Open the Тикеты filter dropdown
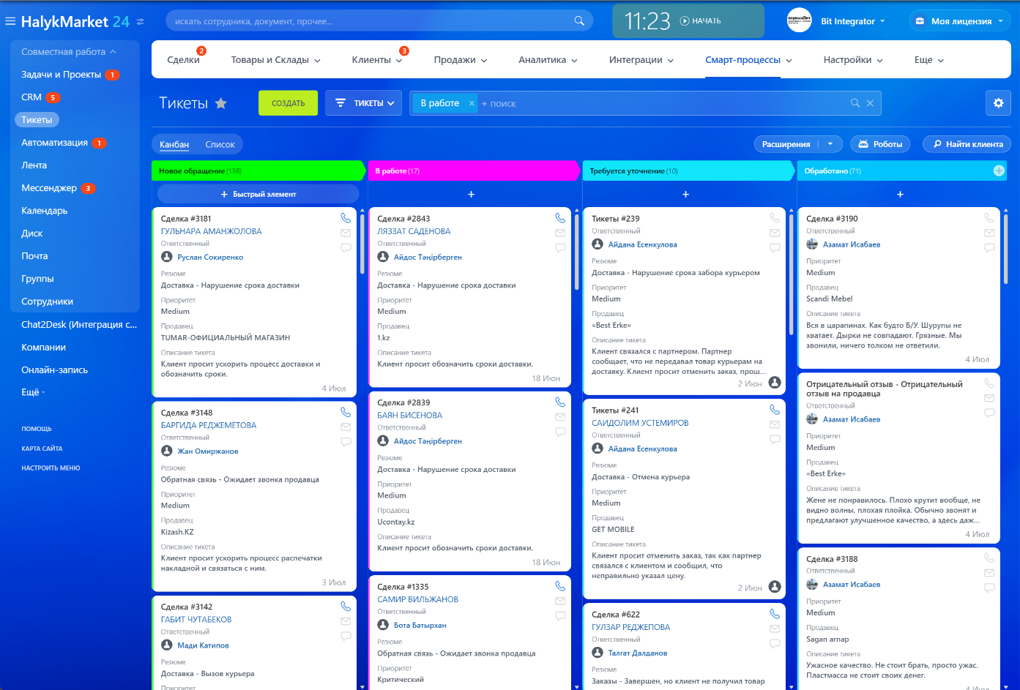This screenshot has width=1020, height=690. point(364,103)
